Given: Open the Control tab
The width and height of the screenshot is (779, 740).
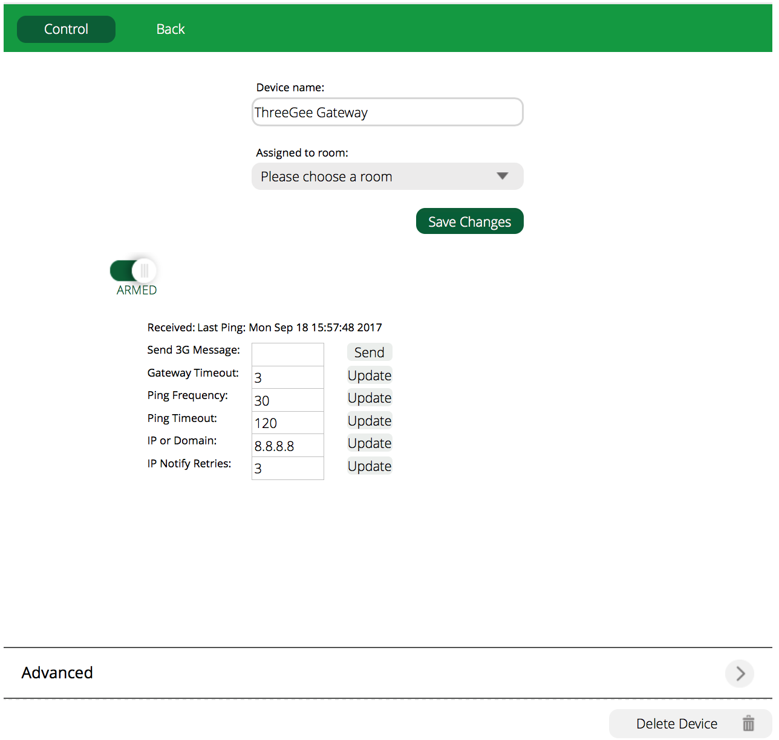Looking at the screenshot, I should [x=66, y=29].
